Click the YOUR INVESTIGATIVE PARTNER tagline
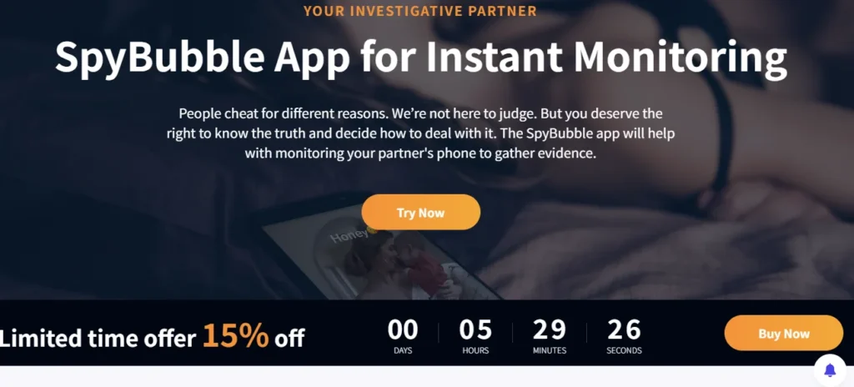This screenshot has height=387, width=854. click(x=420, y=11)
